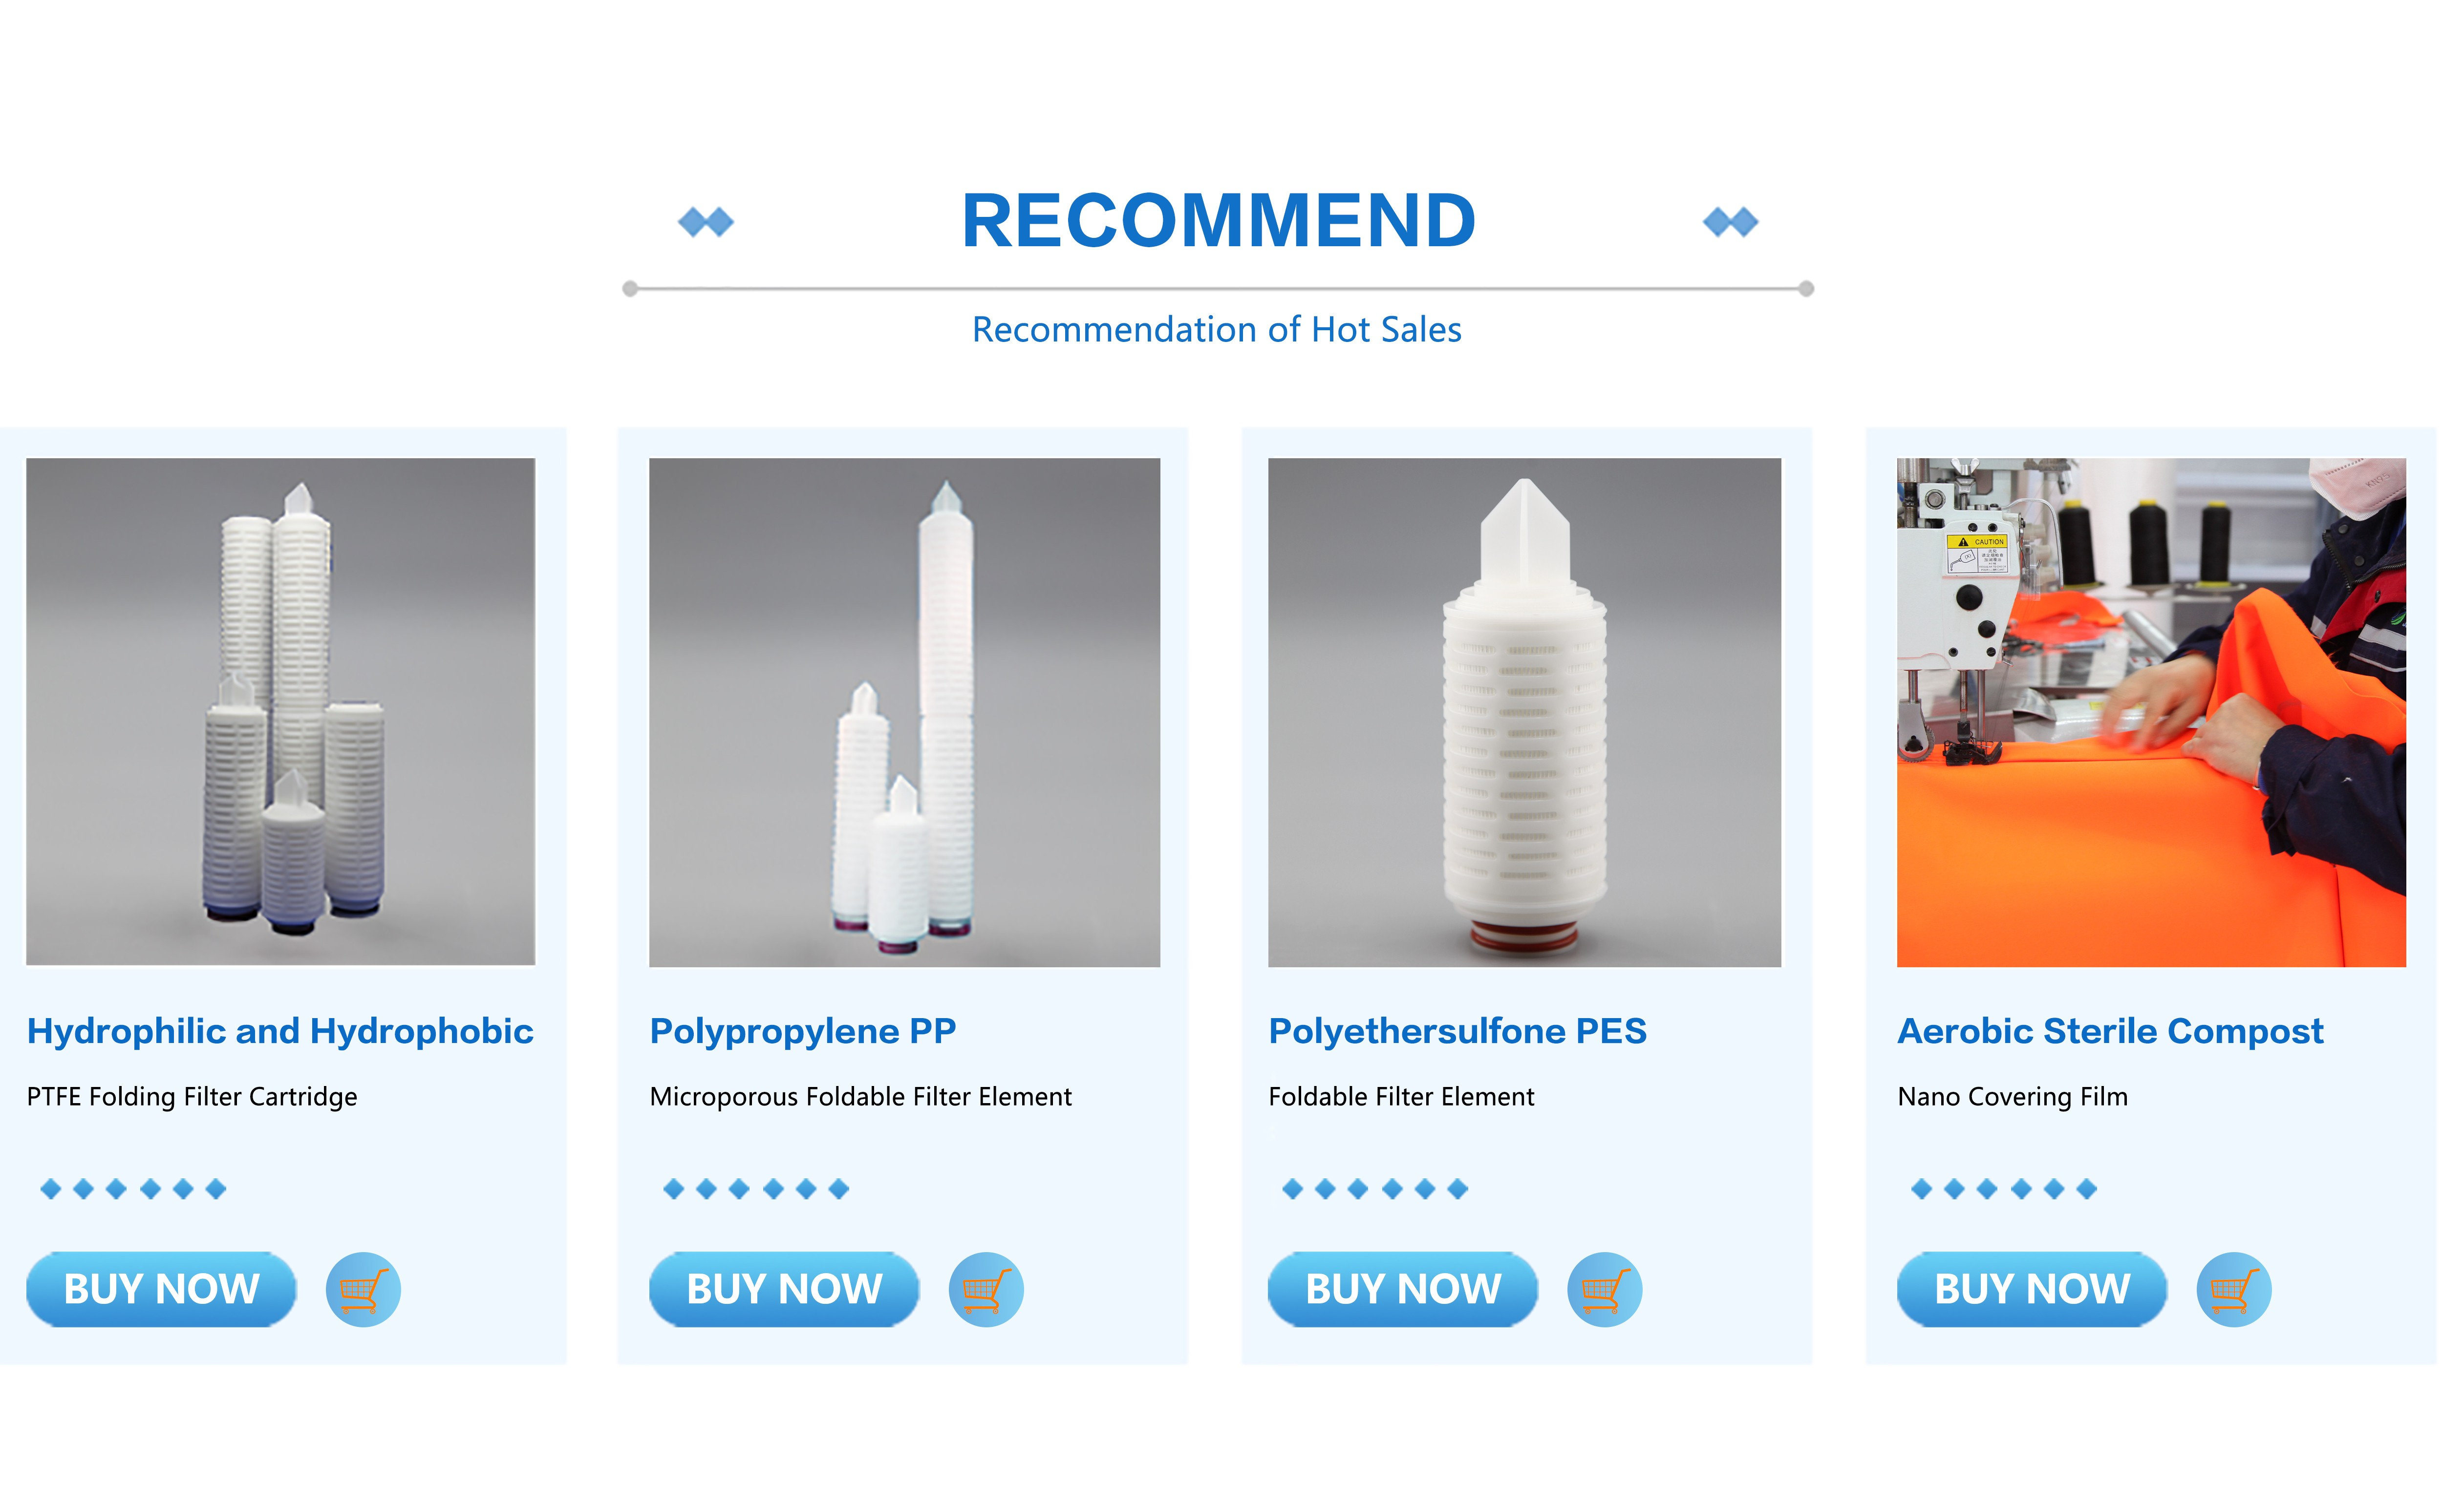Open the Polypropylene PP product link
This screenshot has height=1512, width=2443.
tap(803, 1031)
